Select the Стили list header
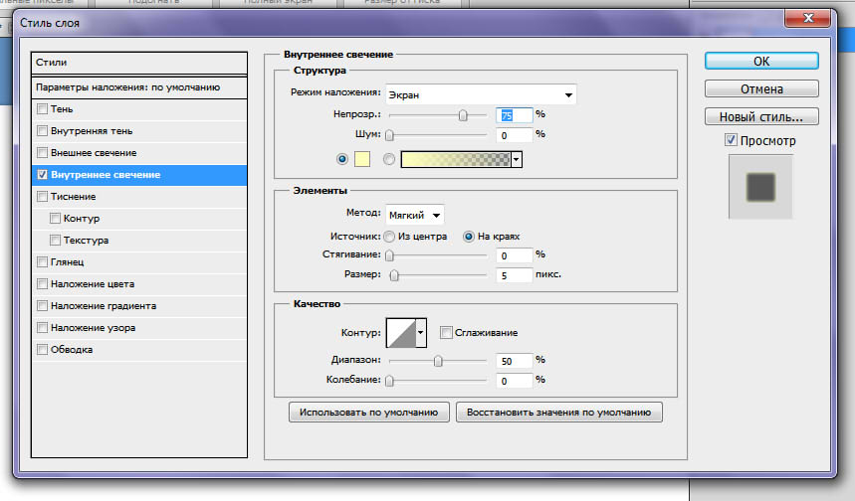Image resolution: width=855 pixels, height=501 pixels. [139, 63]
